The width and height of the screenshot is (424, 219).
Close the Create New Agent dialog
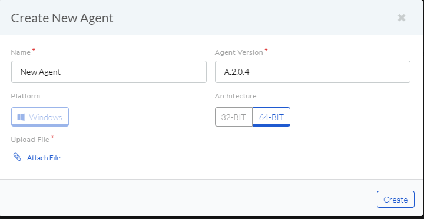(402, 18)
